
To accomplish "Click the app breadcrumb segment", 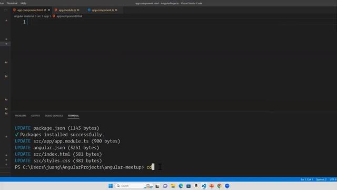I will point(46,16).
